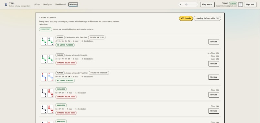Click the 6-max · 4 decisions board line
The height and width of the screenshot is (123, 260).
75,59
